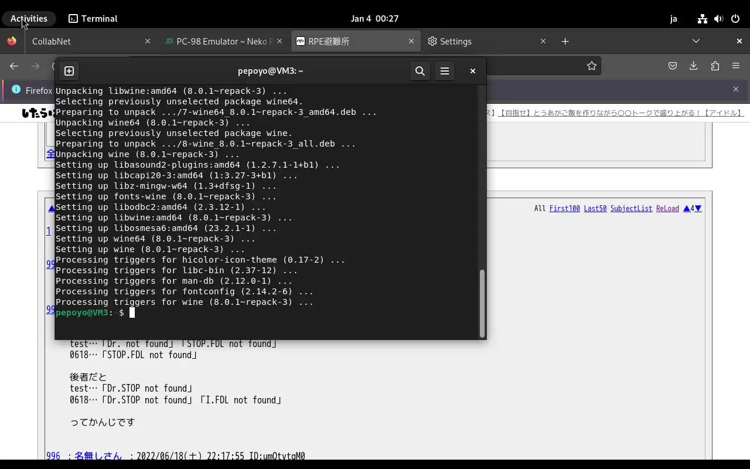Click the terminal prompt line
Viewport: 750px width, 469px height.
pyautogui.click(x=95, y=312)
